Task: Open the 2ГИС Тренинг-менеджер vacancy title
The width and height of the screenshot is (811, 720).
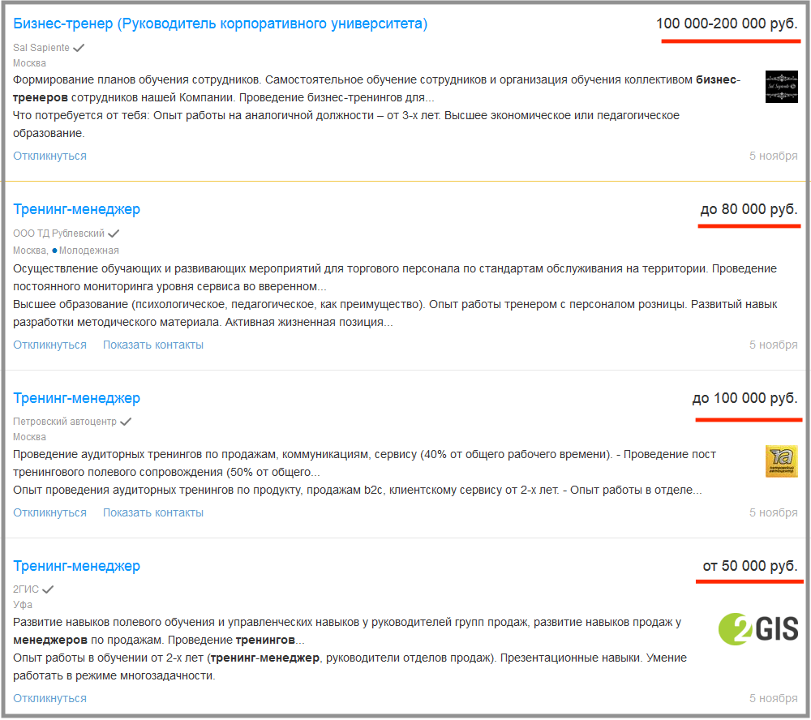Action: 76,566
